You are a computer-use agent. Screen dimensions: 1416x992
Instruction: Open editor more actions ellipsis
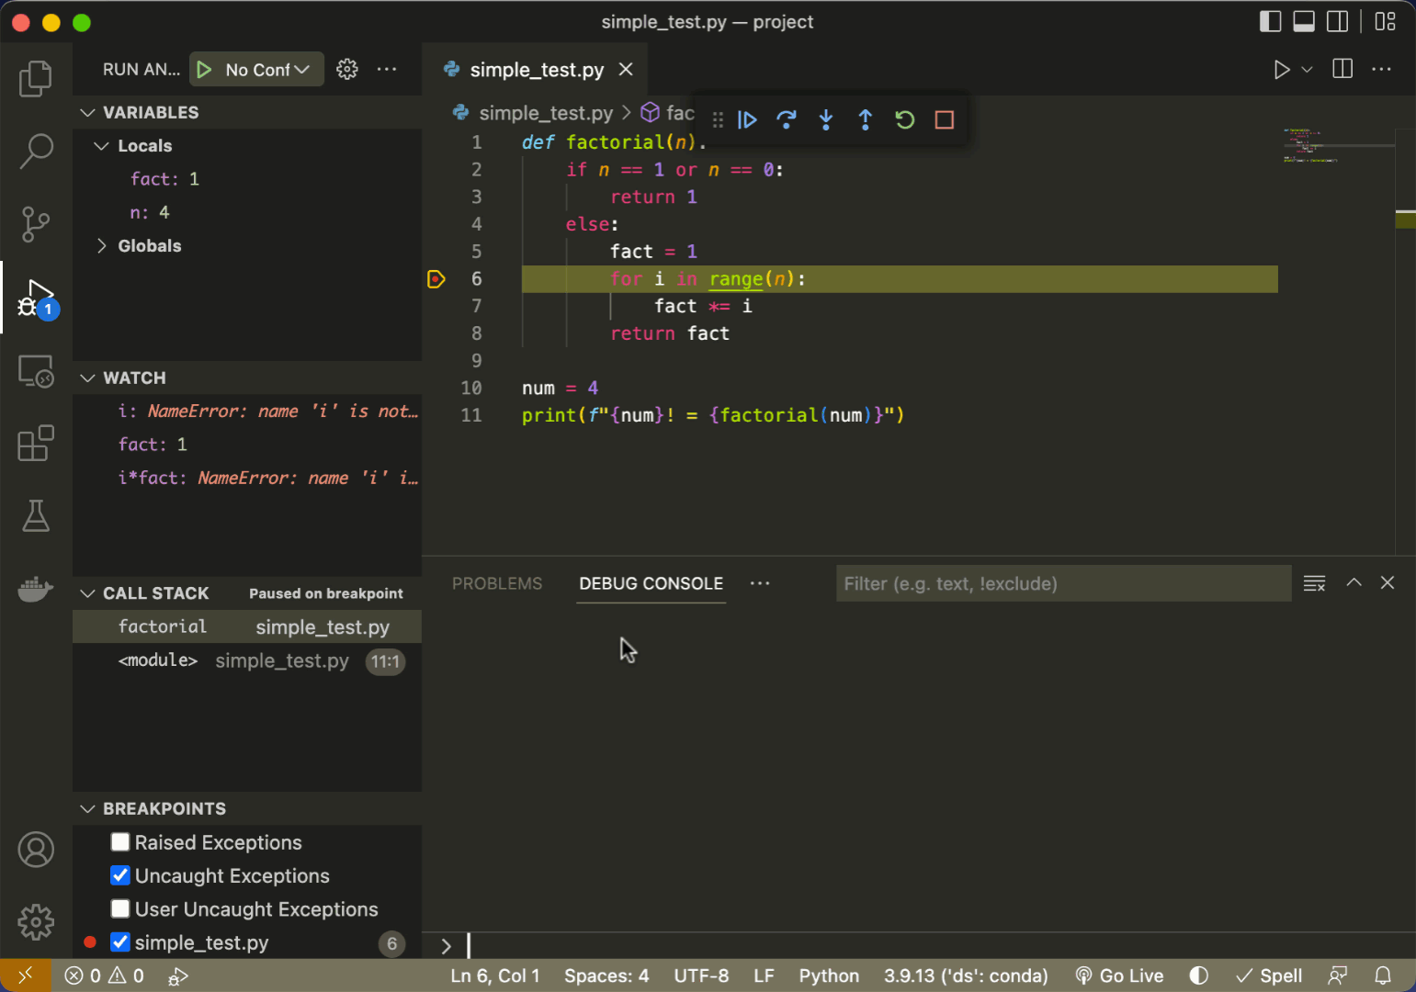(1381, 69)
